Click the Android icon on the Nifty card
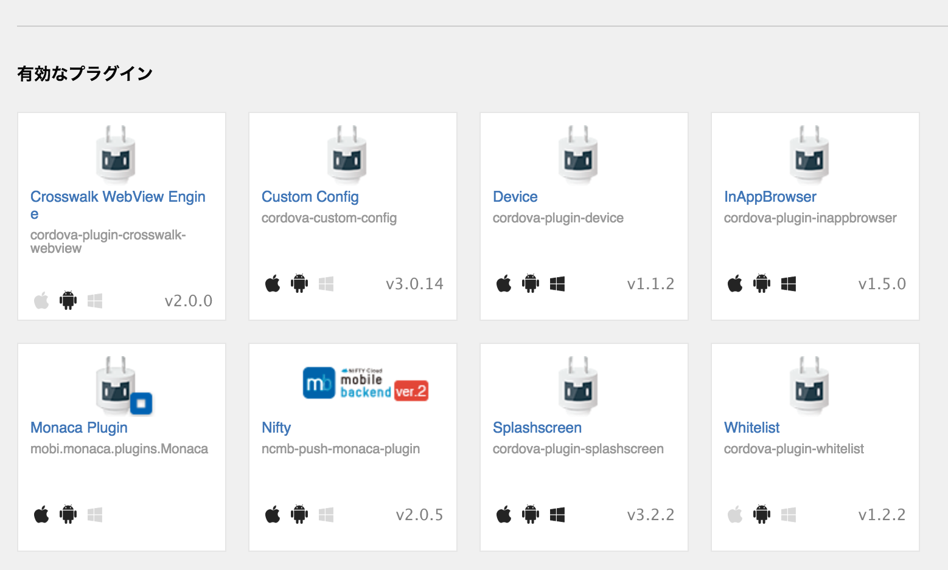 pyautogui.click(x=299, y=514)
